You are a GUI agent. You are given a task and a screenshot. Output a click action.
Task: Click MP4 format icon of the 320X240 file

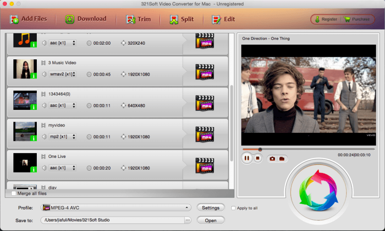point(205,41)
